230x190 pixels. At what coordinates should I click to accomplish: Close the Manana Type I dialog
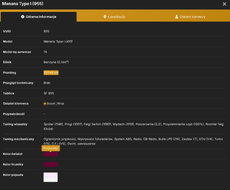click(224, 4)
